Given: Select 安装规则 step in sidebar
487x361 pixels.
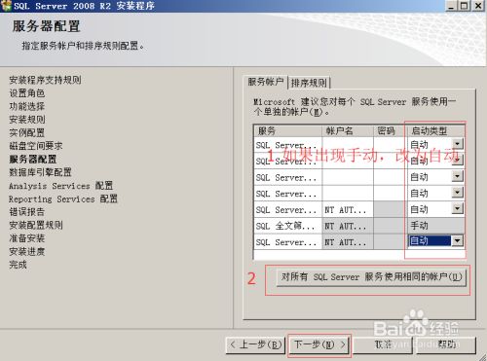Looking at the screenshot, I should [27, 120].
